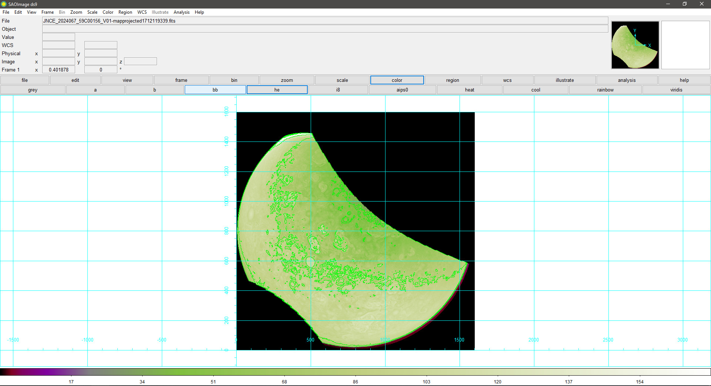Select the grey colormap

pos(33,90)
